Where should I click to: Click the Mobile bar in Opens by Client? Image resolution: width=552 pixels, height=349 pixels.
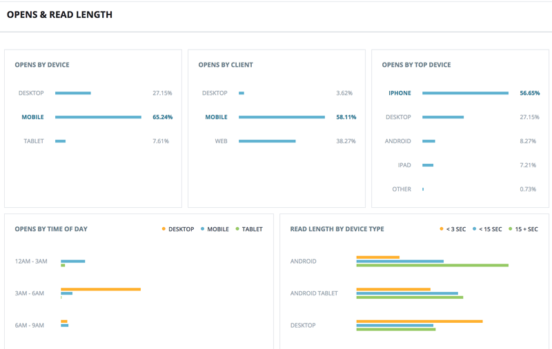tap(282, 117)
